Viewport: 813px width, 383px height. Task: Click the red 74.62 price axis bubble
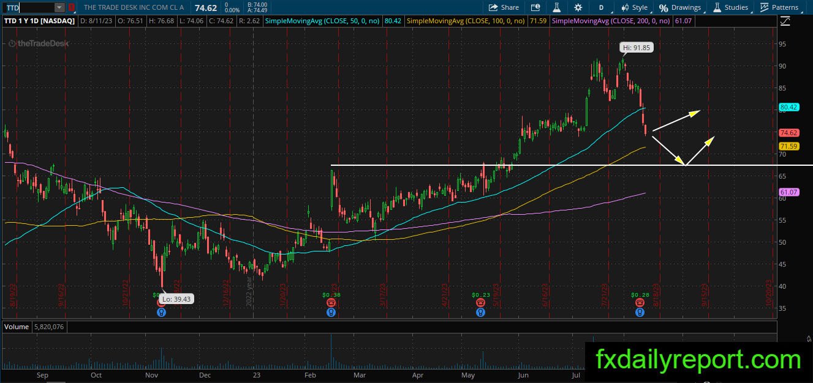[x=788, y=133]
